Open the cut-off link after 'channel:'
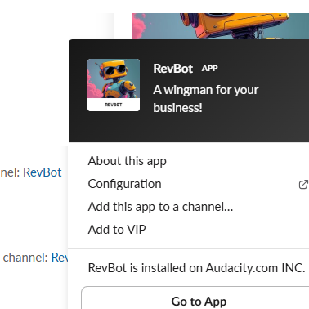Screen dimensions: 309x309 60,257
